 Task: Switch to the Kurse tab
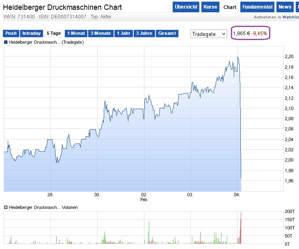point(210,7)
